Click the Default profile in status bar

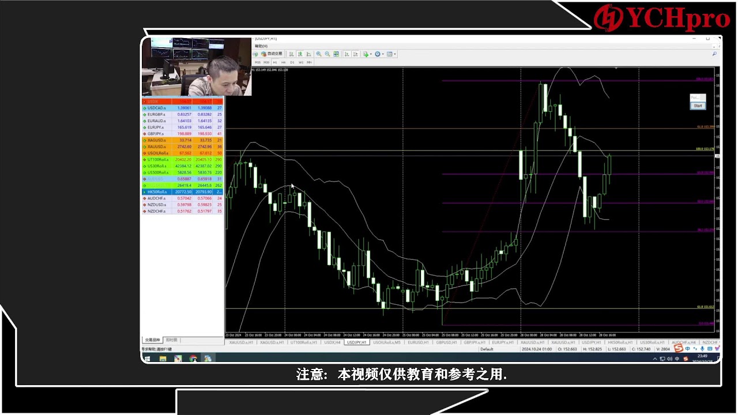pos(487,349)
